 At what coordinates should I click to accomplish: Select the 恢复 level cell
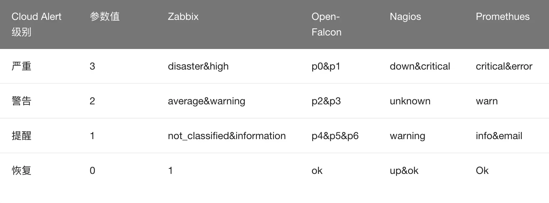tap(22, 171)
